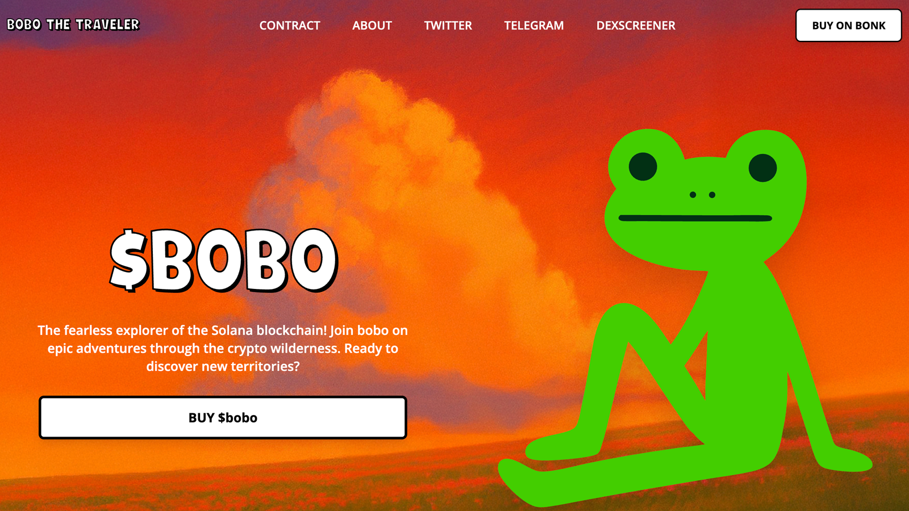Click the frog's two nostril dots
Image resolution: width=909 pixels, height=511 pixels.
[x=702, y=195]
